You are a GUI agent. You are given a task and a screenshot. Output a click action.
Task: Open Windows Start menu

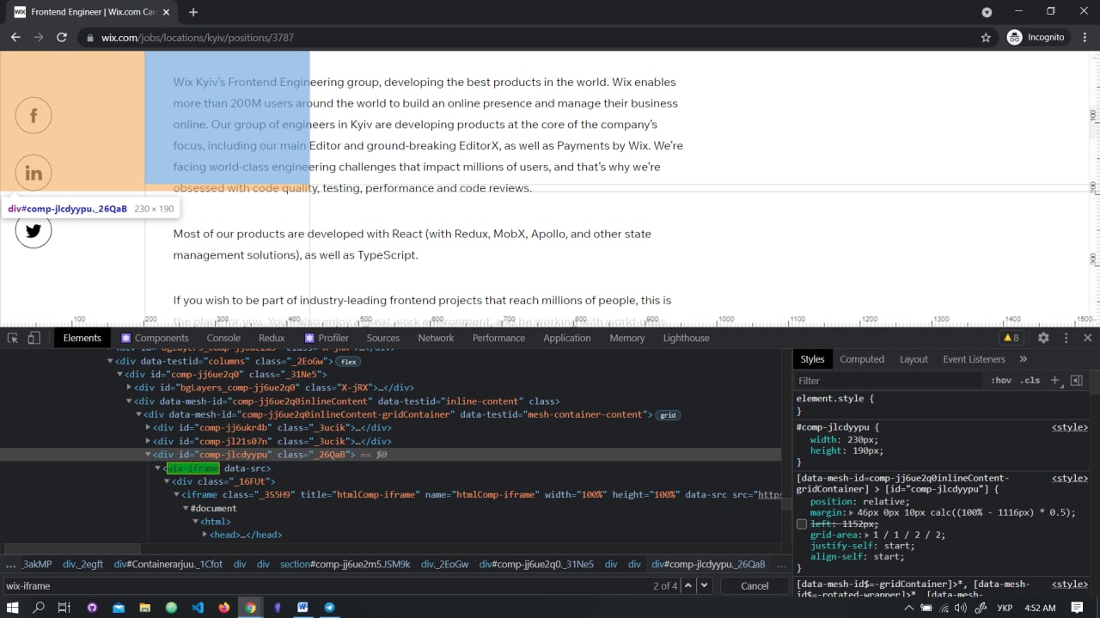point(13,607)
